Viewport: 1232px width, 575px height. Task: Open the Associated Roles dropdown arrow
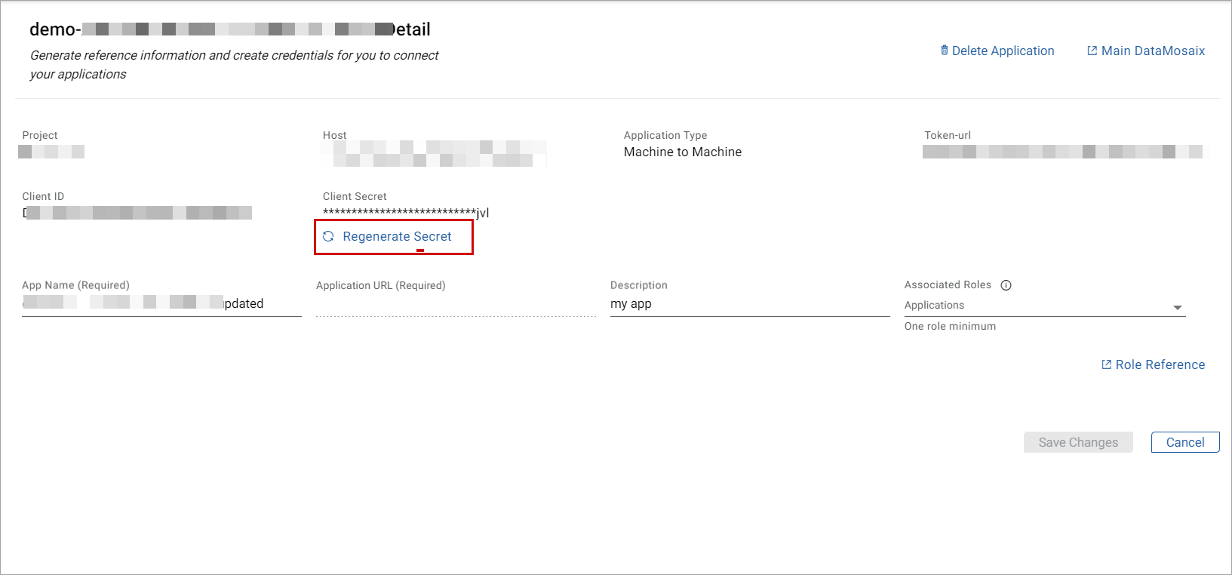click(x=1177, y=307)
